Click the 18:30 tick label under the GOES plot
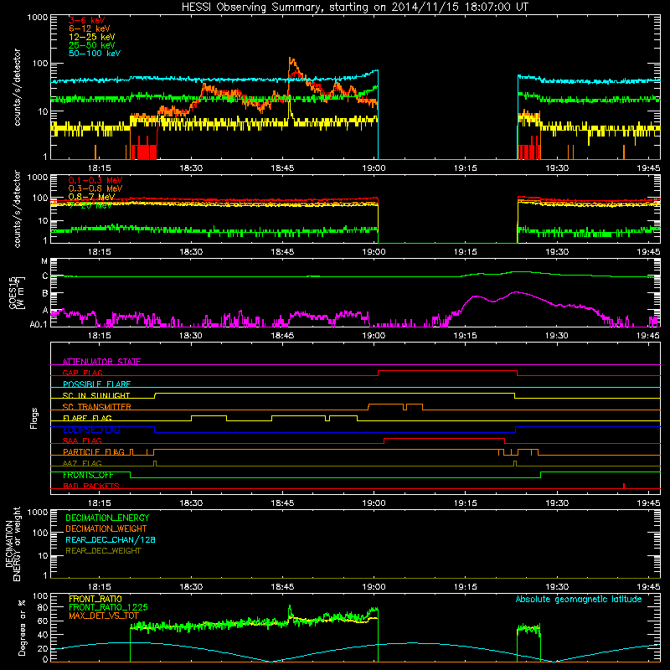The width and height of the screenshot is (670, 670). click(x=191, y=336)
